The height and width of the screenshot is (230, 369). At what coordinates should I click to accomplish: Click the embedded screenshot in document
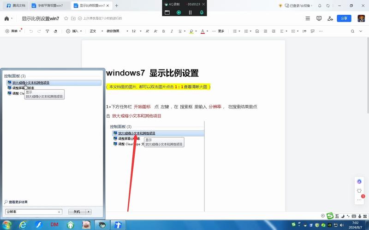click(156, 167)
